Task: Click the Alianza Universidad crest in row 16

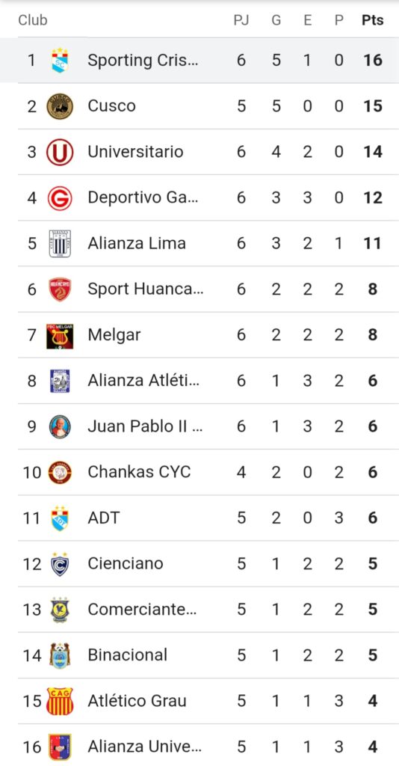Action: [60, 747]
